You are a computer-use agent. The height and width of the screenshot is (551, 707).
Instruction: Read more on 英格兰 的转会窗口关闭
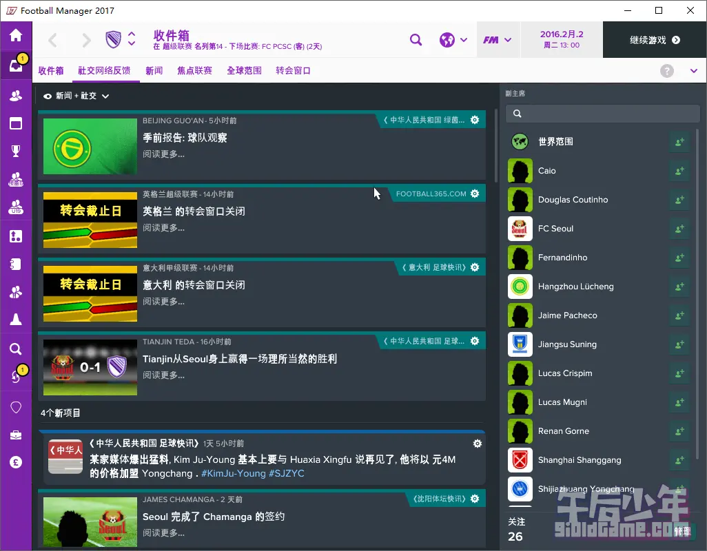[x=164, y=228]
